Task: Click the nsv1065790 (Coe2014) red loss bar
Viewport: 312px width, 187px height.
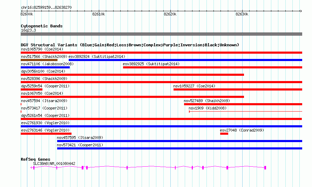Action: click(161, 53)
